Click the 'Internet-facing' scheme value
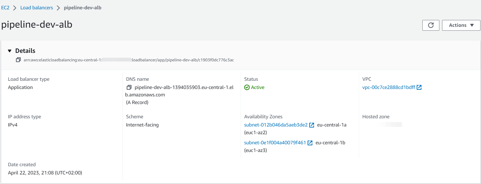This screenshot has width=481, height=184. [142, 125]
